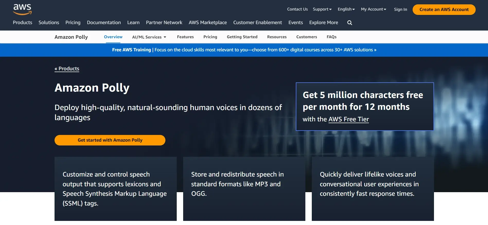Viewport: 488px width, 225px height.
Task: Click Create an AWS Account button
Action: [x=444, y=9]
